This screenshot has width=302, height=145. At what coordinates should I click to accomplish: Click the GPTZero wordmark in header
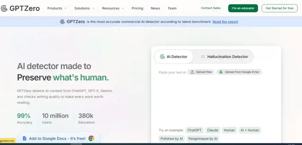click(x=24, y=8)
